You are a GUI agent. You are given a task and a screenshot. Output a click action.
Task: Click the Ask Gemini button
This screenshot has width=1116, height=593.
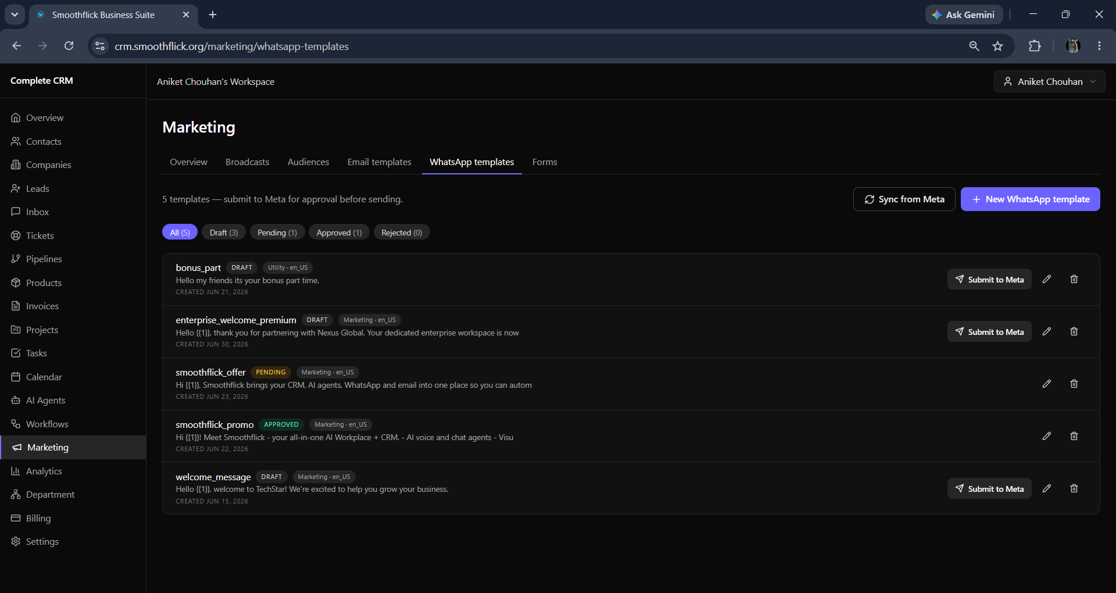tap(964, 15)
